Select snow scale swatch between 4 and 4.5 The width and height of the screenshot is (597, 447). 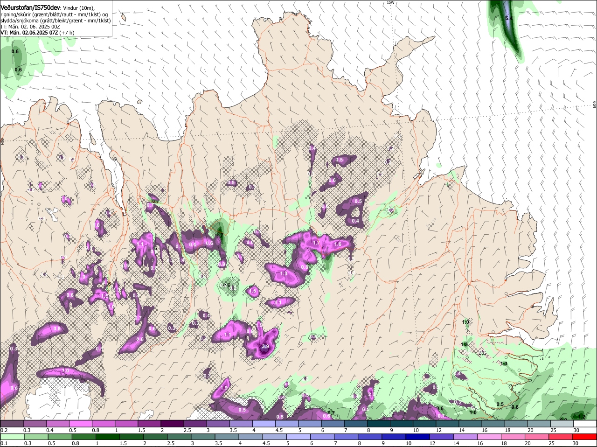(265, 423)
